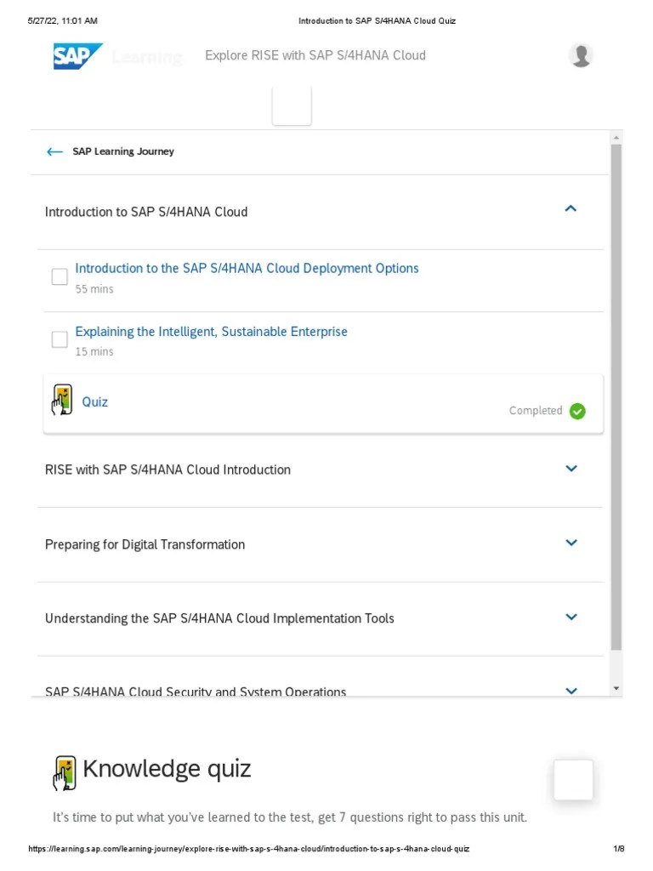Image resolution: width=653 pixels, height=871 pixels.
Task: Click the Explore RISE with SAP S/4HANA Cloud title
Action: point(315,55)
